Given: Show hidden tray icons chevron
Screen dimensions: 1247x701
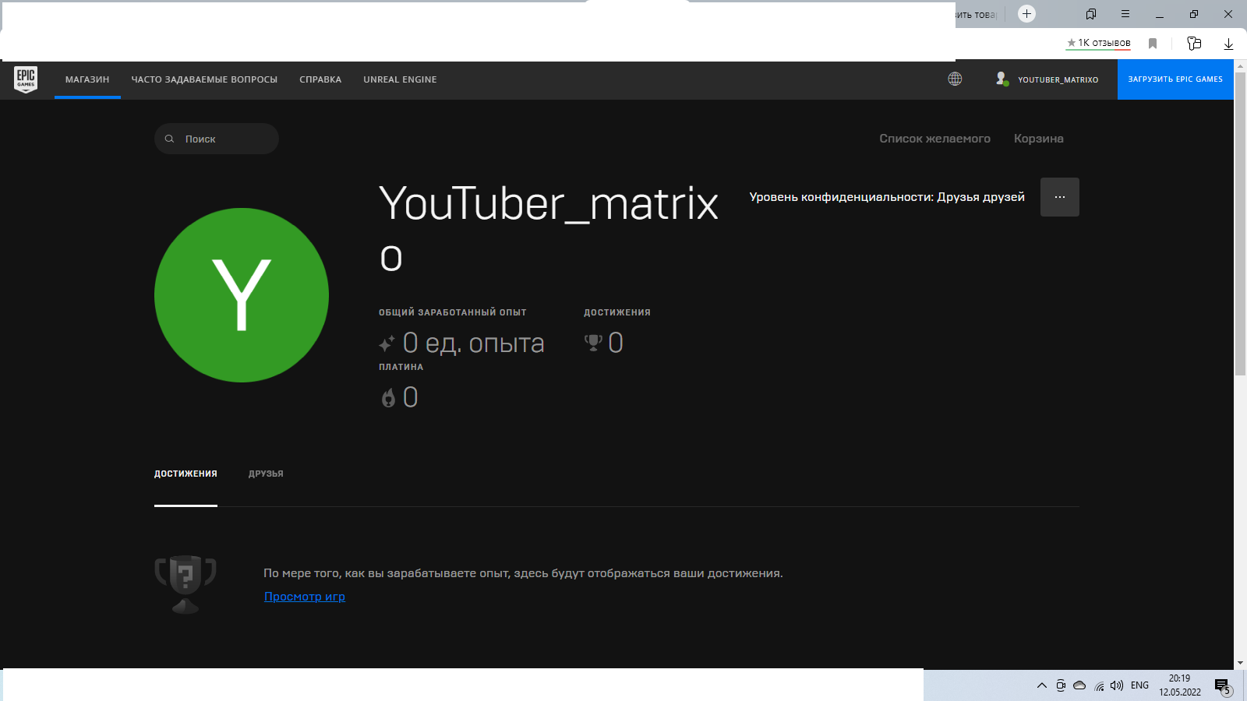Looking at the screenshot, I should [x=1041, y=685].
